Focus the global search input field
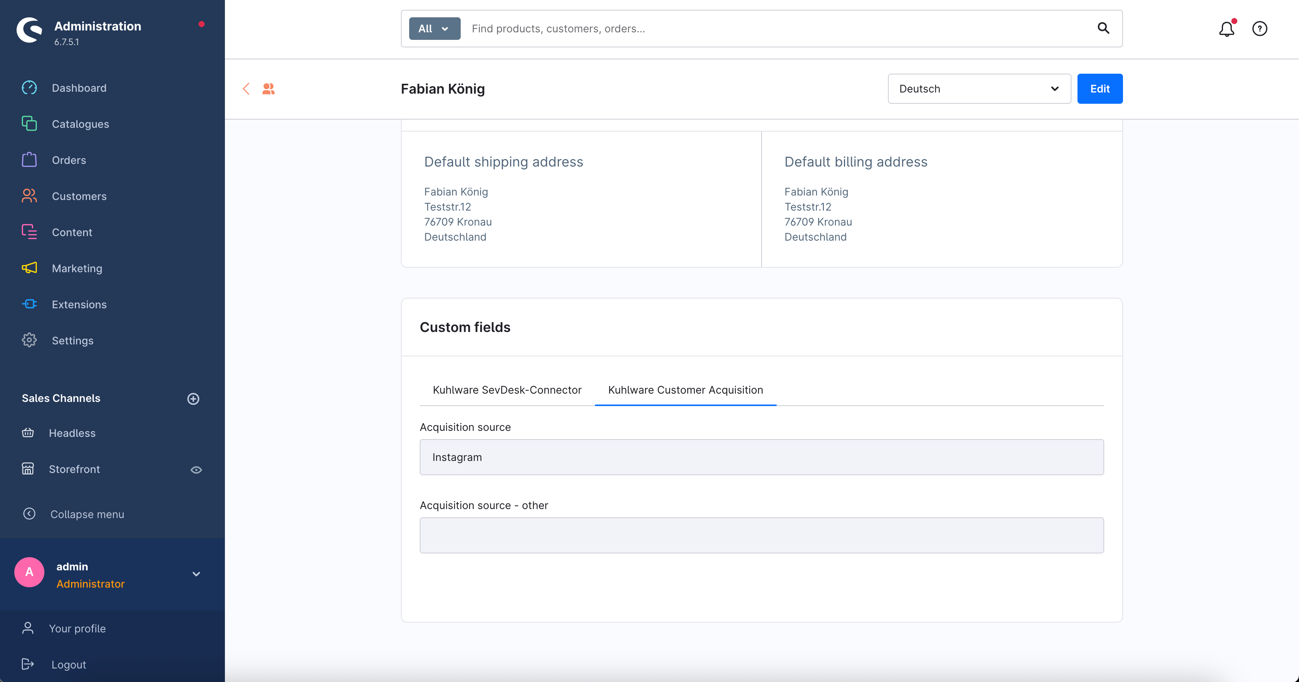1299x682 pixels. 777,29
